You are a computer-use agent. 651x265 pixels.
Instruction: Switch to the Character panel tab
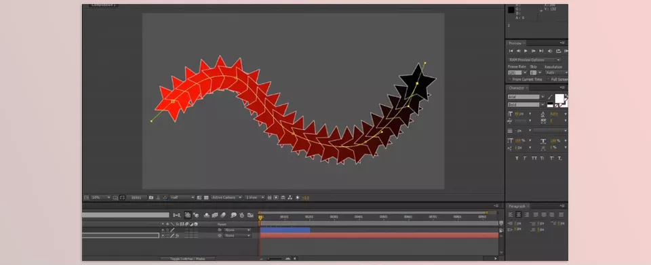point(517,87)
